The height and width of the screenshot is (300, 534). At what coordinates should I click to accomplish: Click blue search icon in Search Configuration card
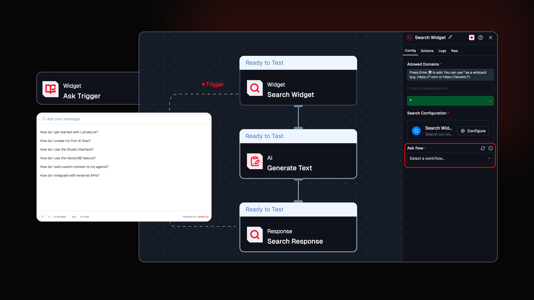(x=416, y=131)
